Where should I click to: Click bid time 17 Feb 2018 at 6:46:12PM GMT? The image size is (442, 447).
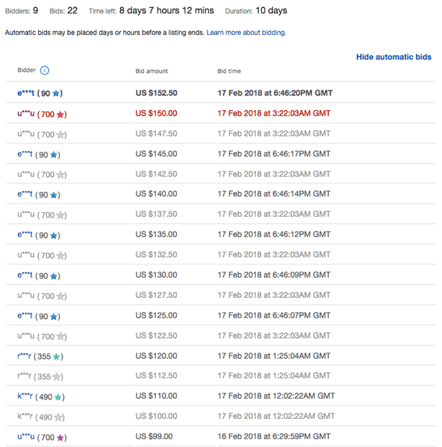(x=274, y=234)
